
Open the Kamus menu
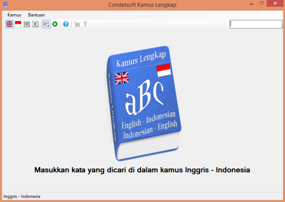pos(14,15)
